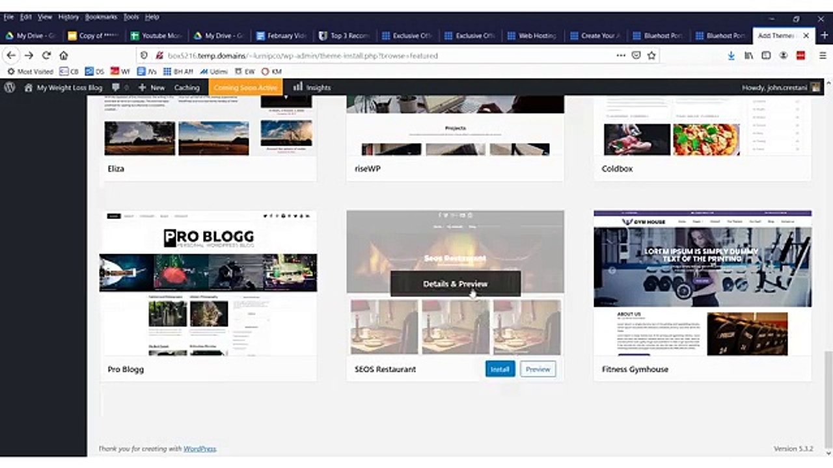Viewport: 833px width, 468px height.
Task: Open the Howdy john.crestani account menu
Action: click(x=782, y=87)
